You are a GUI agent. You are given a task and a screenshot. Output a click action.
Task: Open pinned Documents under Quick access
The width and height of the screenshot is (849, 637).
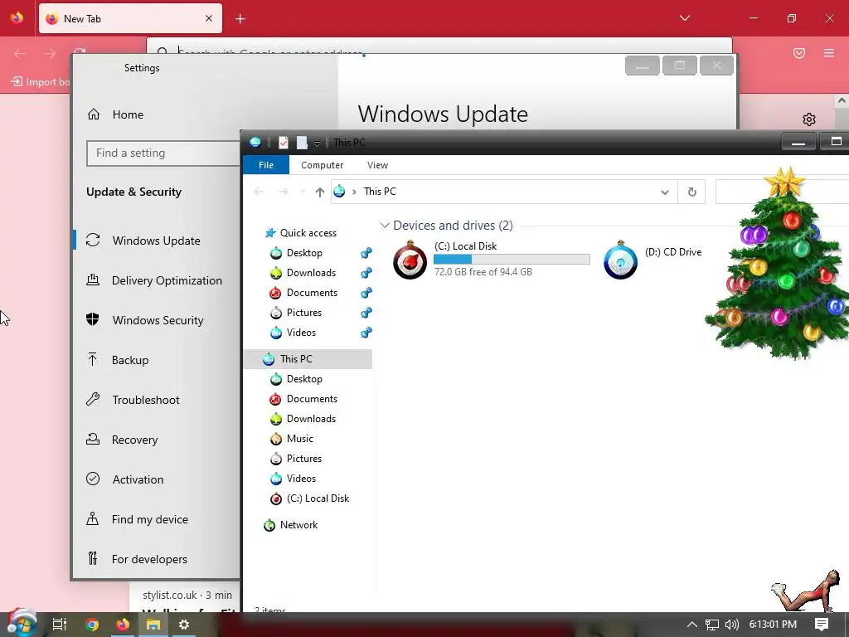coord(312,293)
